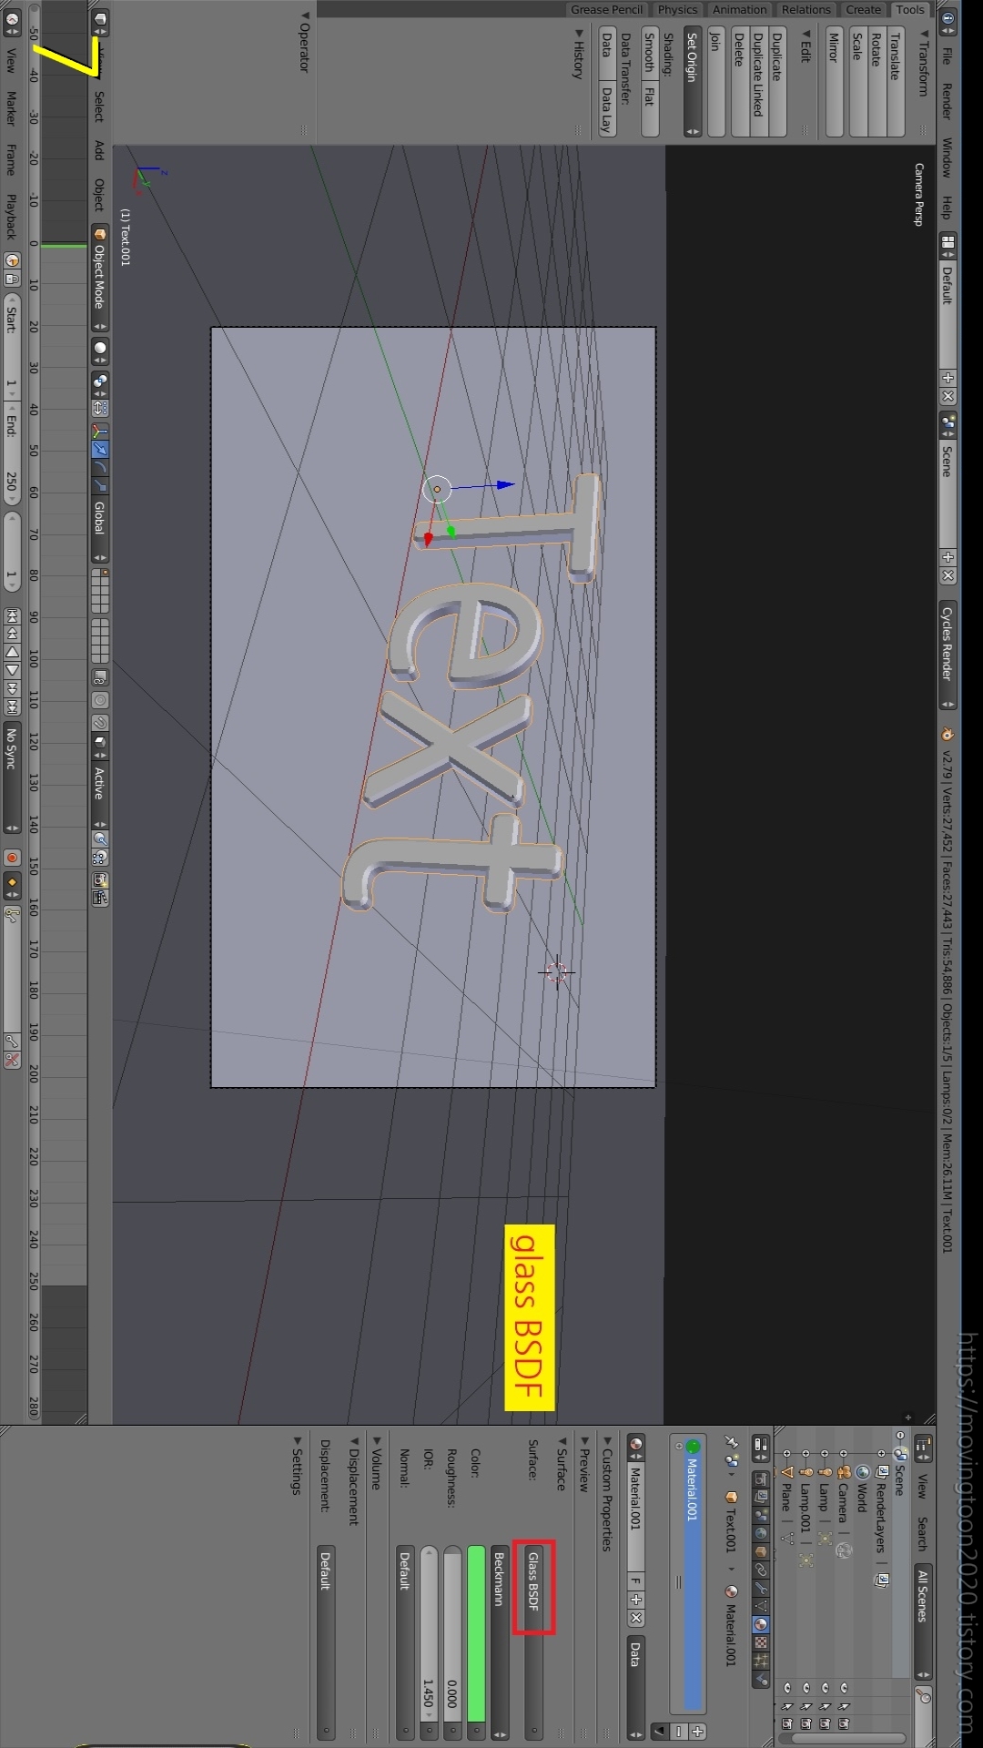Click the viewport shading sphere selector
The width and height of the screenshot is (983, 1748).
tap(99, 351)
